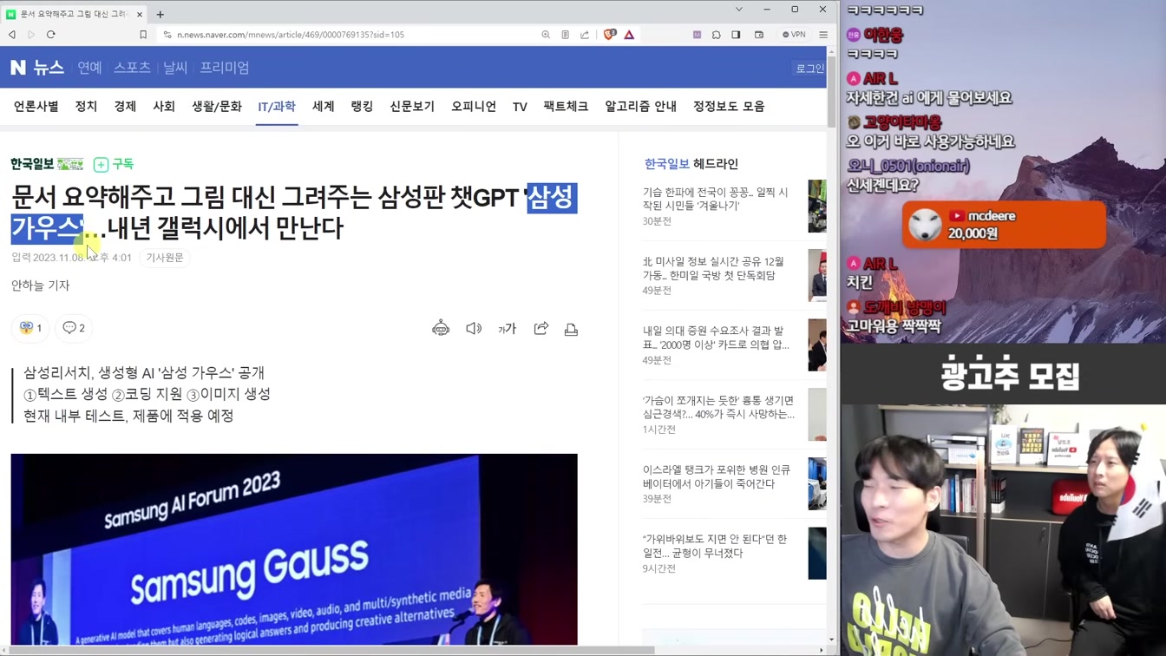Open the 스포츠 section link
The width and height of the screenshot is (1166, 656).
(132, 68)
